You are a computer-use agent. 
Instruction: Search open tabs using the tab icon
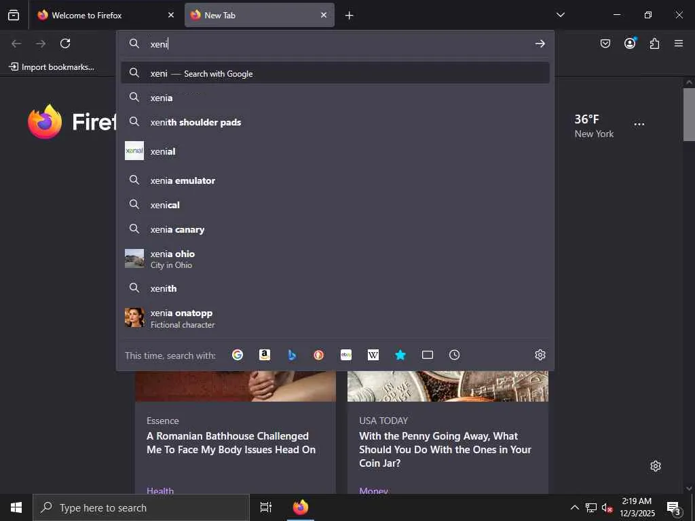[x=428, y=355]
